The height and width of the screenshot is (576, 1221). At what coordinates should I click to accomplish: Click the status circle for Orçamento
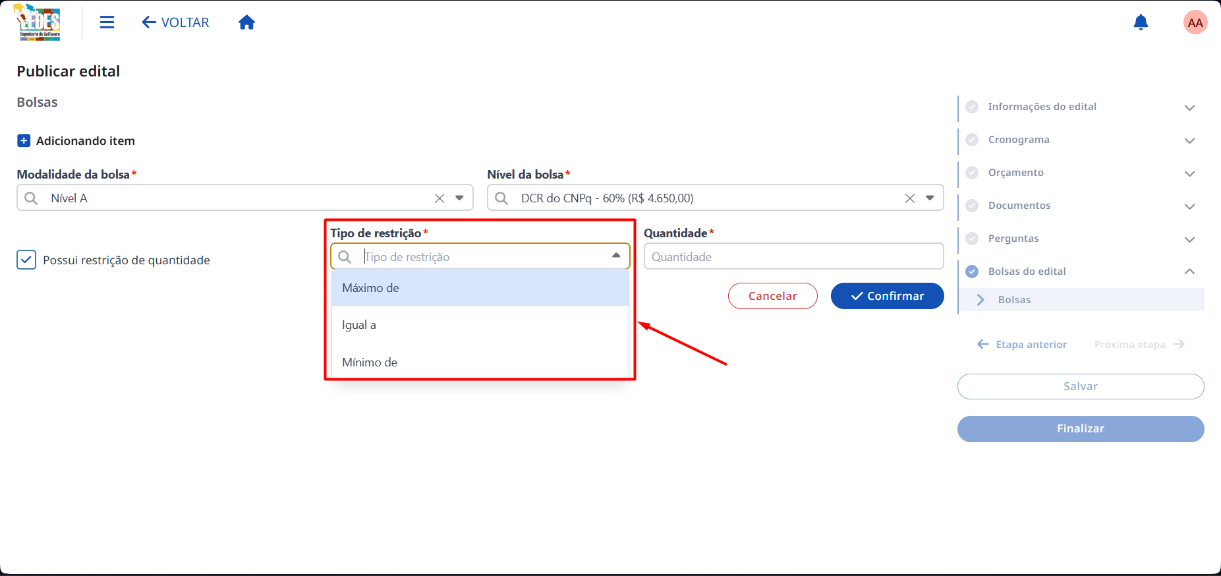972,173
